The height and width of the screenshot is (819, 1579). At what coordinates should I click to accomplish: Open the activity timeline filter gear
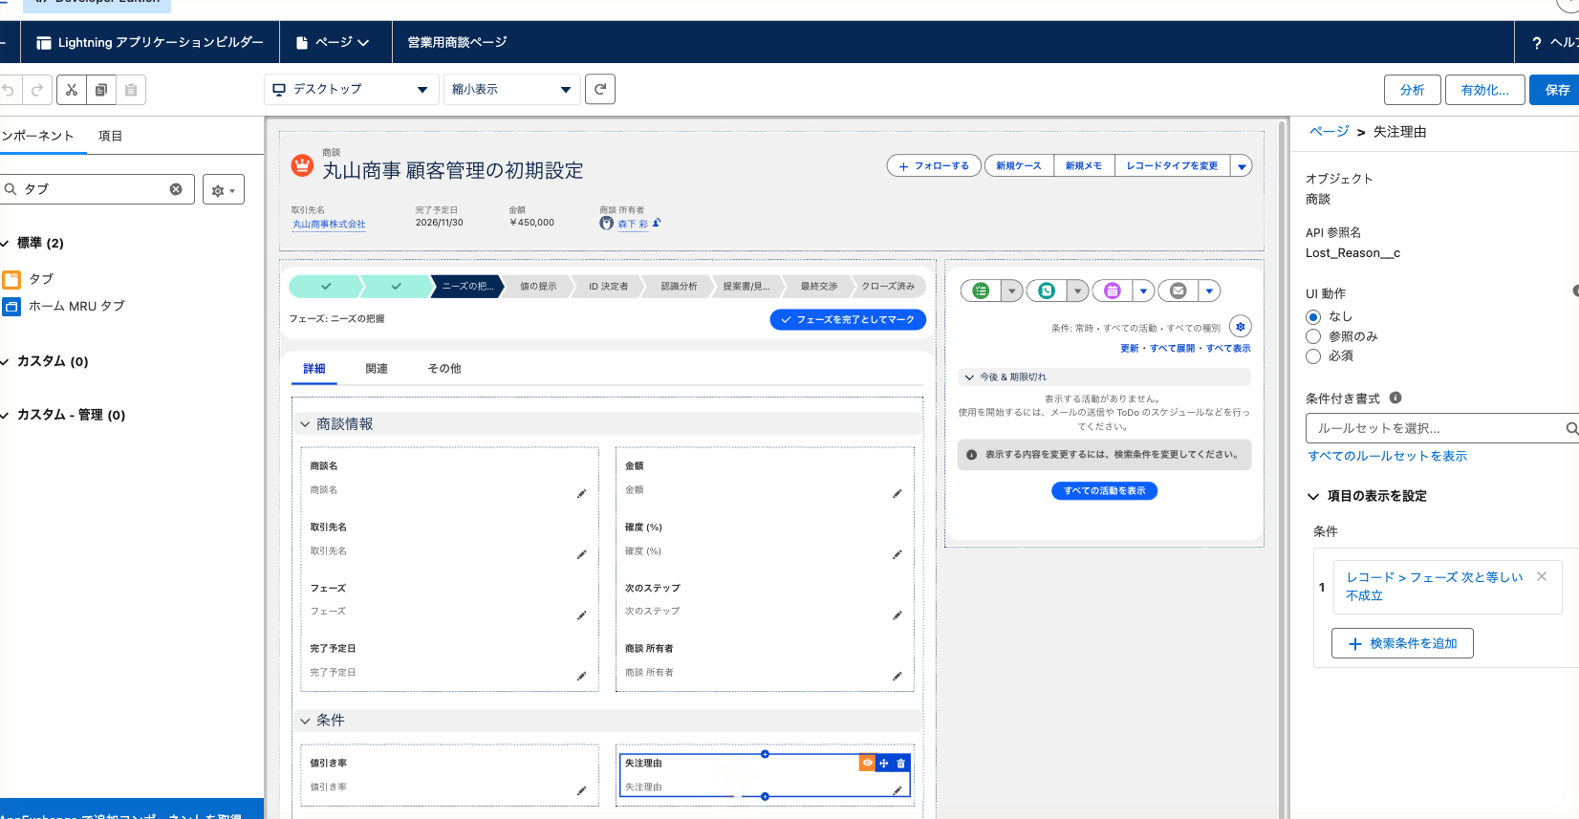pos(1241,326)
